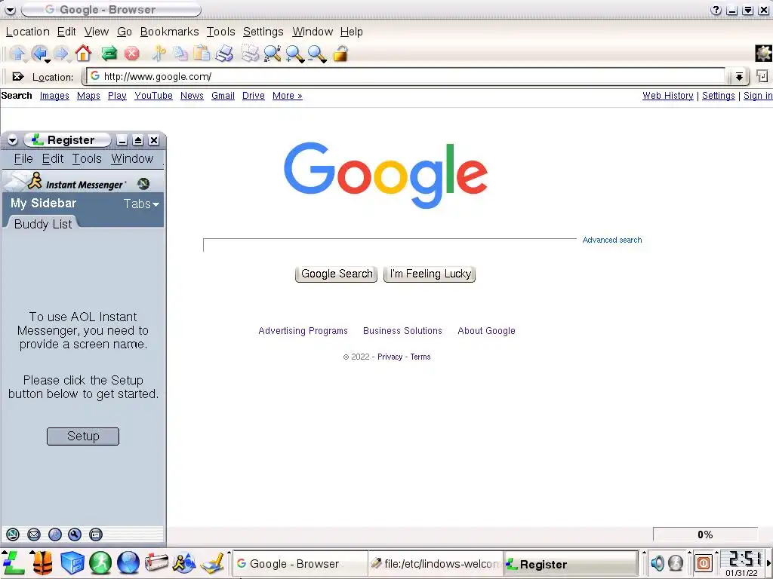Screen dimensions: 773x579
Task: Click inside the Google search text box
Action: (x=390, y=245)
